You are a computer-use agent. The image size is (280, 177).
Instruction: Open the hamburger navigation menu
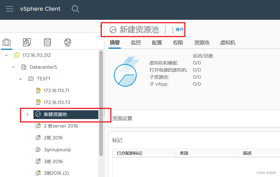(x=10, y=9)
